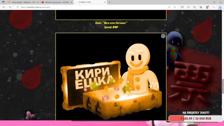Click the НА ВИДЮХУ 3060TI goal label
The height and width of the screenshot is (126, 224).
point(196,113)
